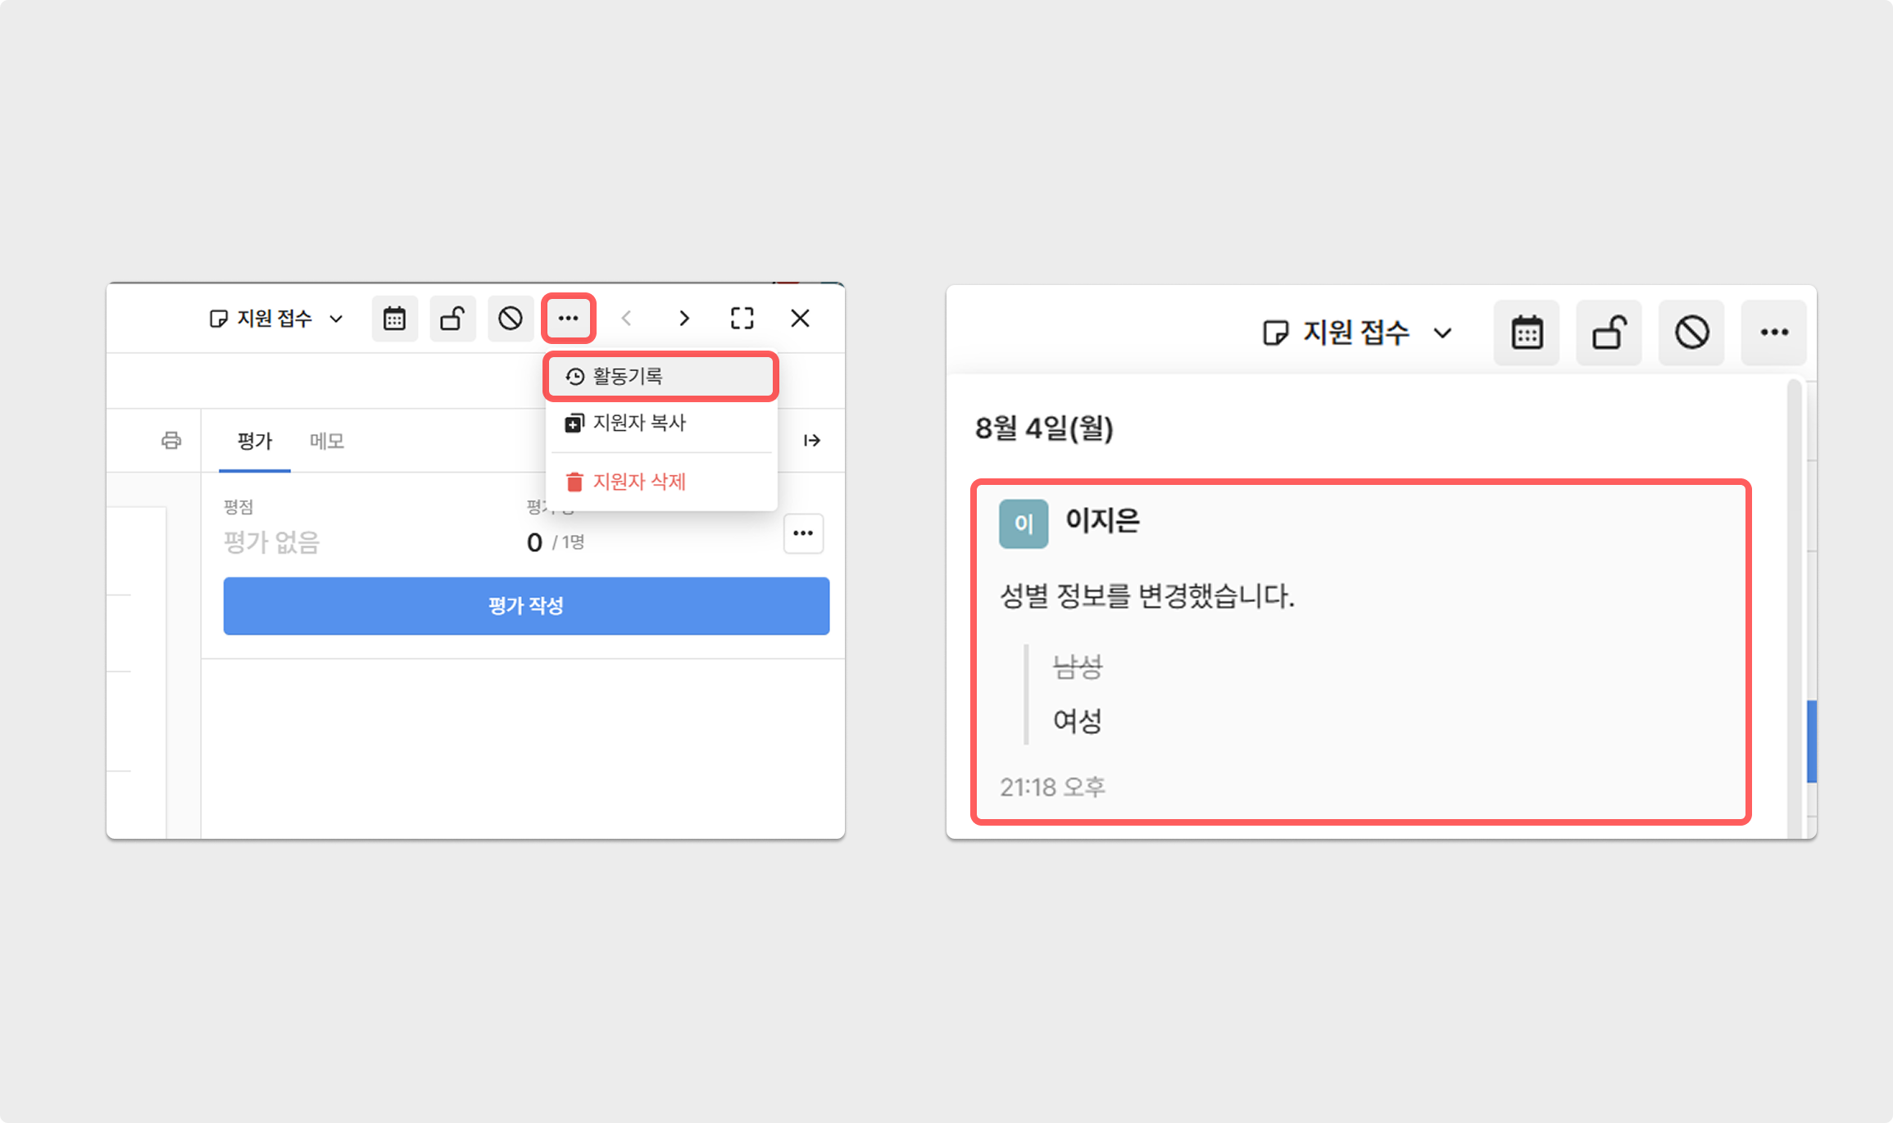Screen dimensions: 1893x1123
Task: Open 지원 접수 stage dropdown in right panel
Action: [x=1357, y=333]
